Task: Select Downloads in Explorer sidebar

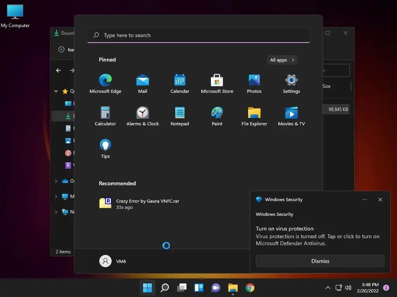Action: [63, 116]
